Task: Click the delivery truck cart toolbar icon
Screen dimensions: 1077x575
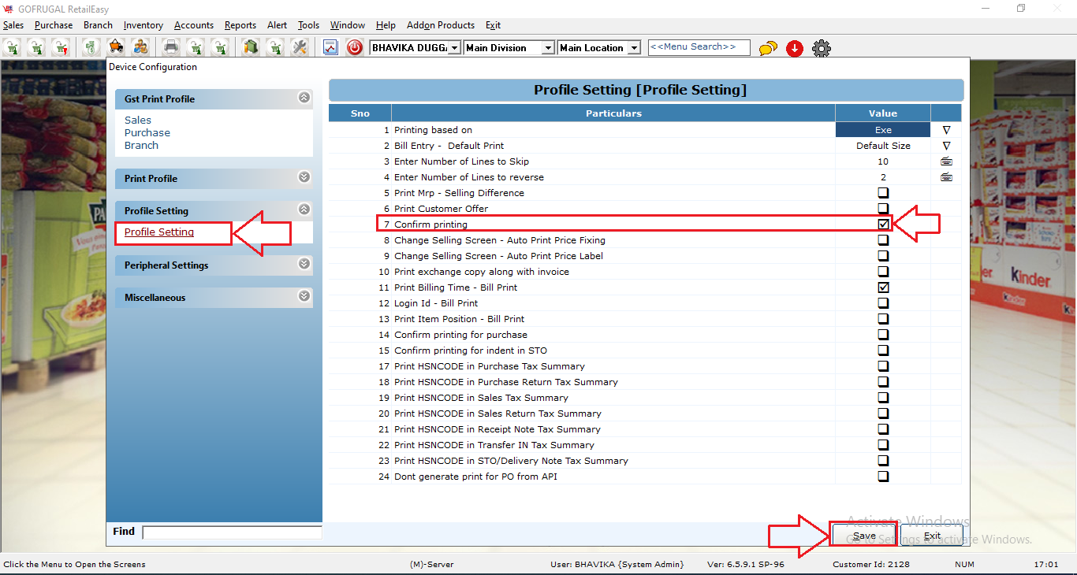Action: click(116, 47)
